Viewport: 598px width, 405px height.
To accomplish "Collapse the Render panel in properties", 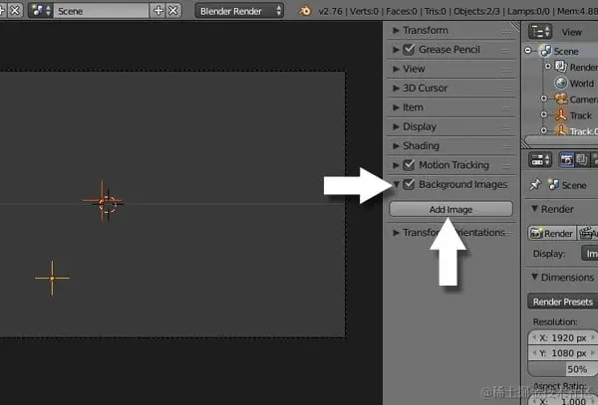I will pyautogui.click(x=534, y=209).
